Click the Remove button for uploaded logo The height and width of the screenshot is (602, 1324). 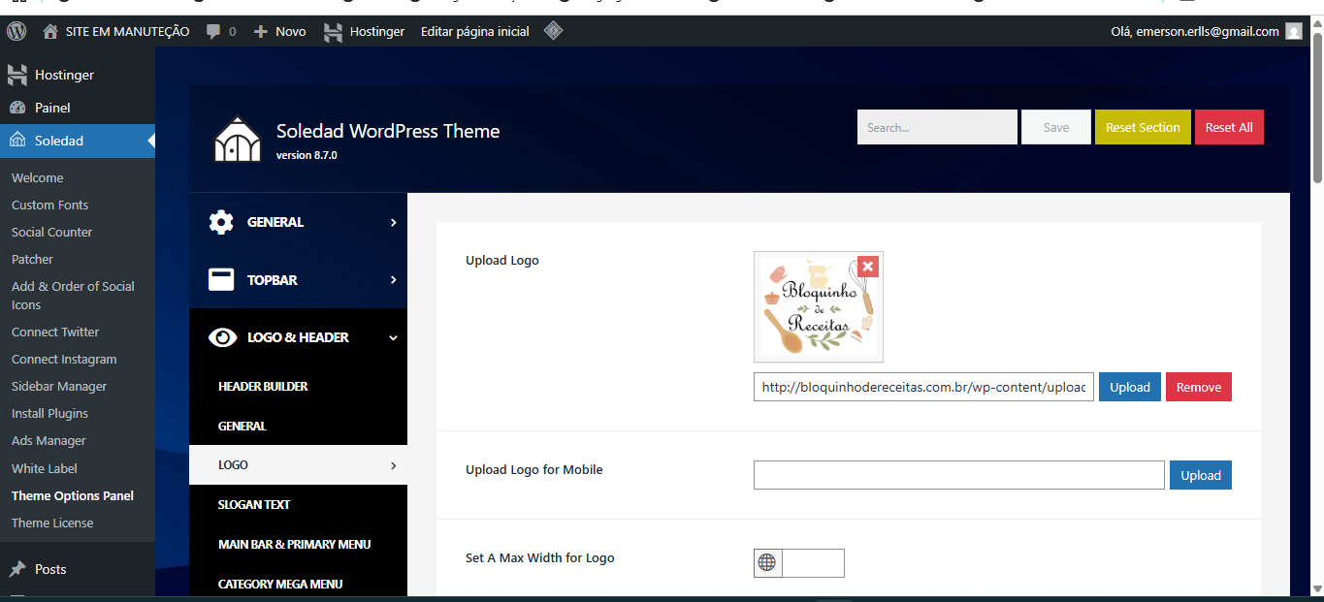(x=1198, y=387)
